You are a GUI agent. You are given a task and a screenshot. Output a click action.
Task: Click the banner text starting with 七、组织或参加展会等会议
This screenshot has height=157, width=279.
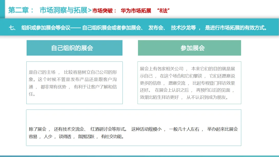pos(138,28)
